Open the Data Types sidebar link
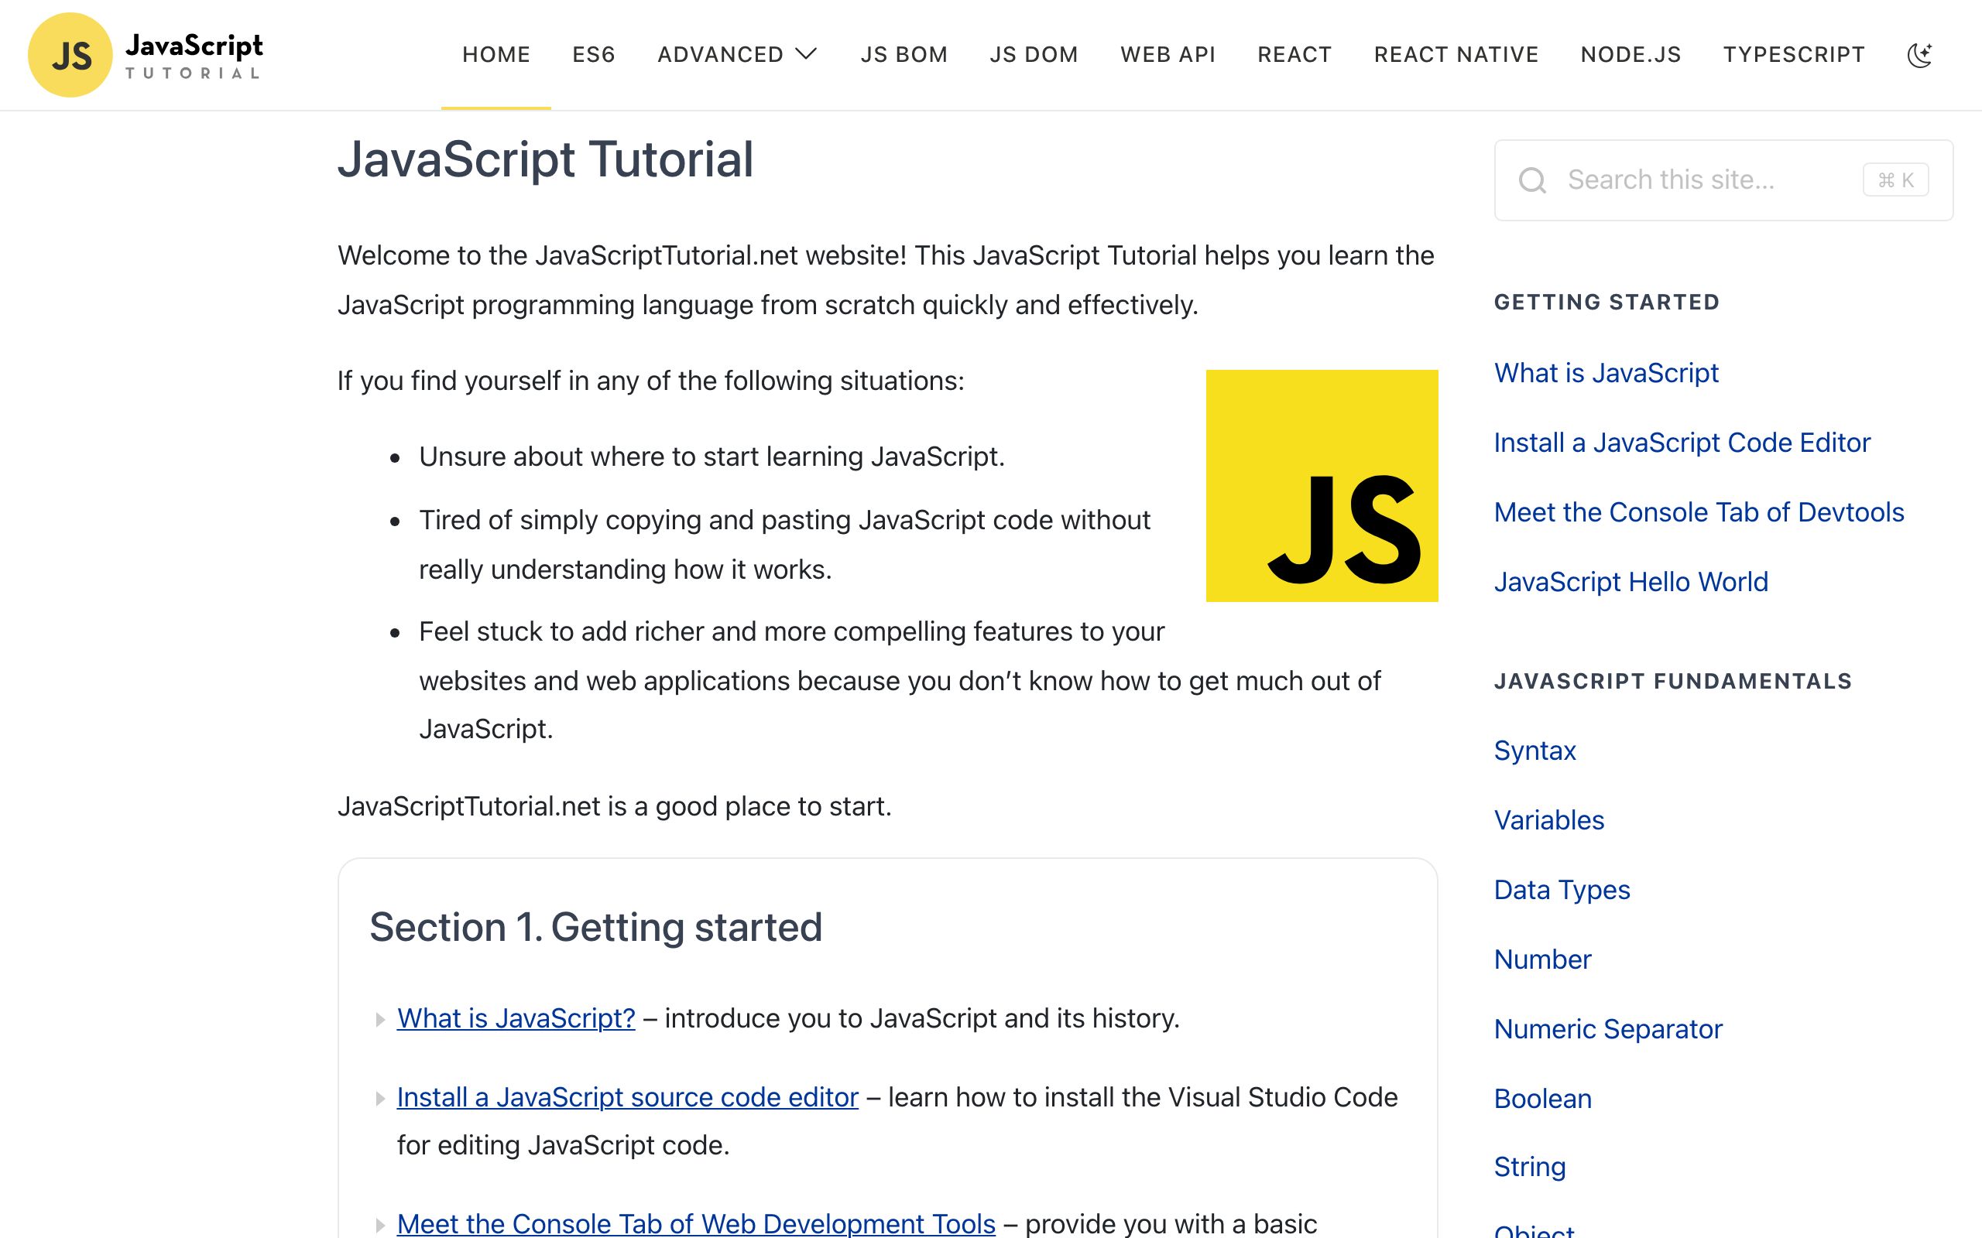 pos(1562,890)
